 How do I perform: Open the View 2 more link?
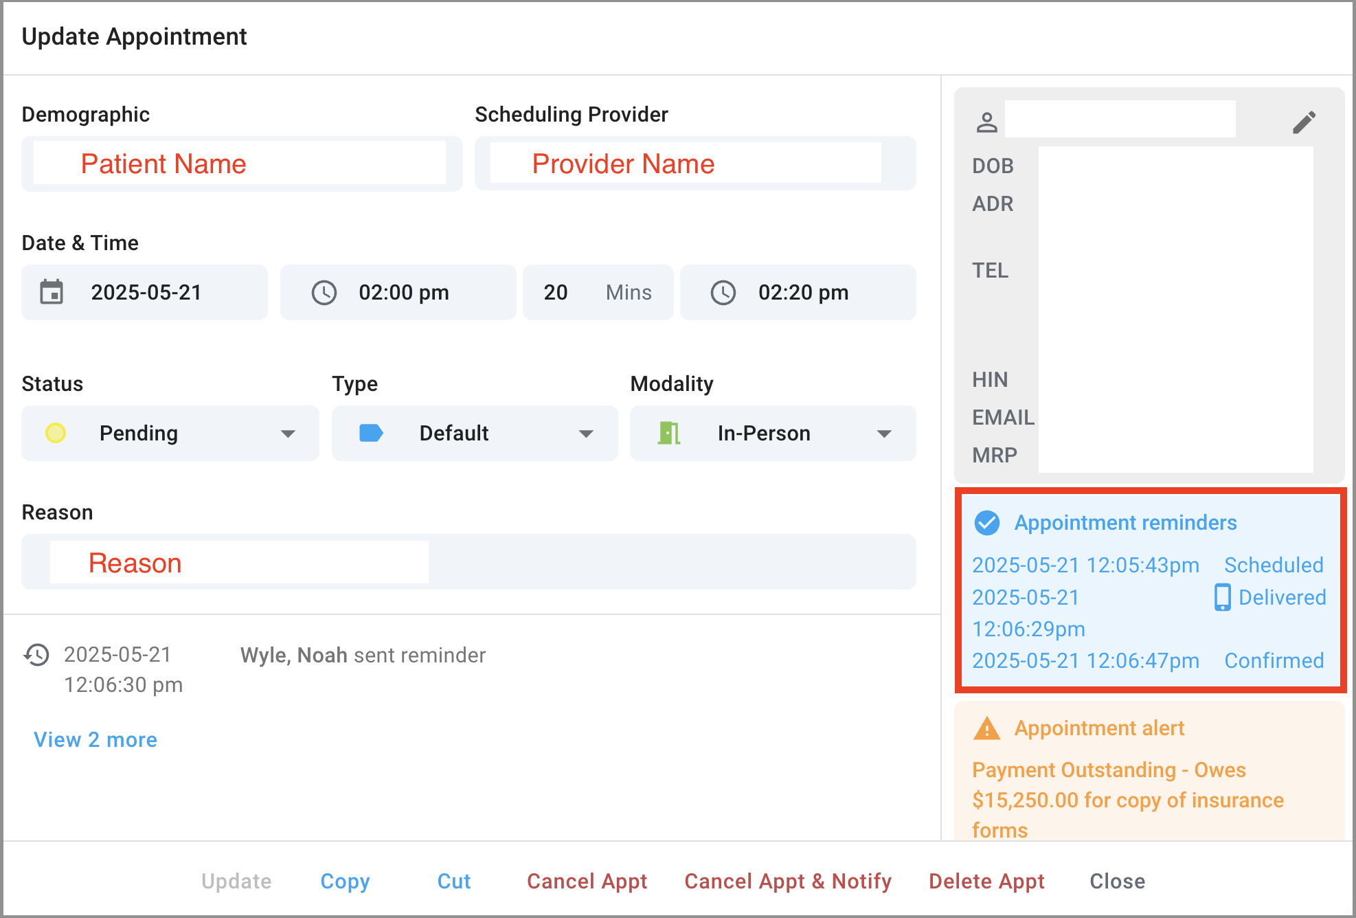click(x=95, y=739)
